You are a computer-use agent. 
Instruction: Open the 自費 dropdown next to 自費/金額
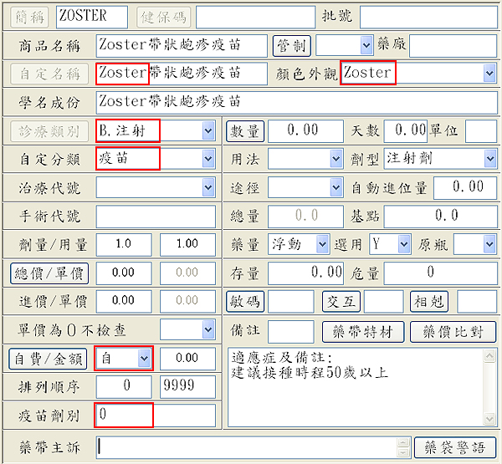click(x=144, y=358)
